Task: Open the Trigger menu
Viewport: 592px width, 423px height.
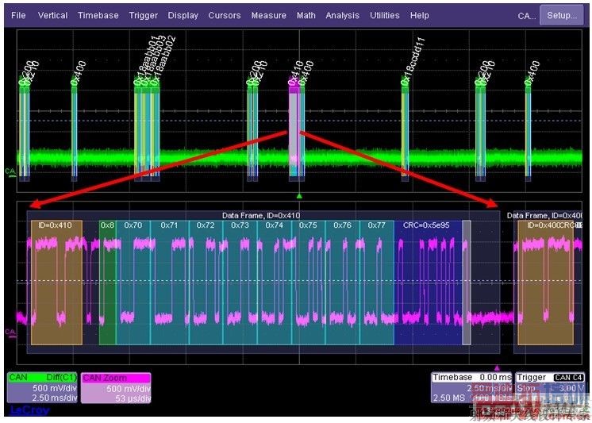Action: [x=144, y=16]
